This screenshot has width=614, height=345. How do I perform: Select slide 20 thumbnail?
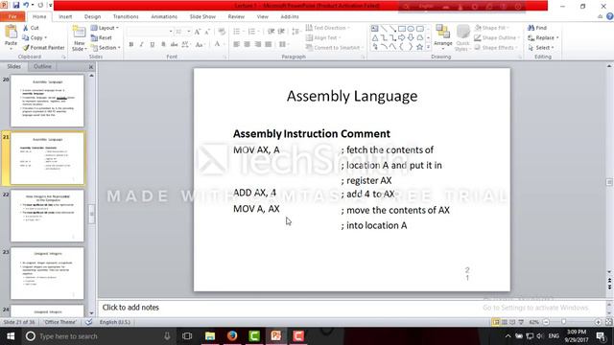coord(47,101)
